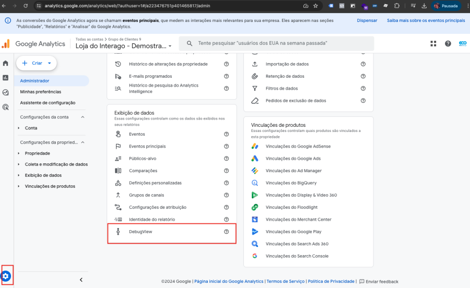
Task: Click Enviar feedback in the footer
Action: pyautogui.click(x=379, y=281)
